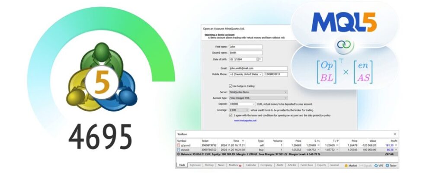
Task: Close the gbpusd position with its profit X
Action: coord(396,145)
